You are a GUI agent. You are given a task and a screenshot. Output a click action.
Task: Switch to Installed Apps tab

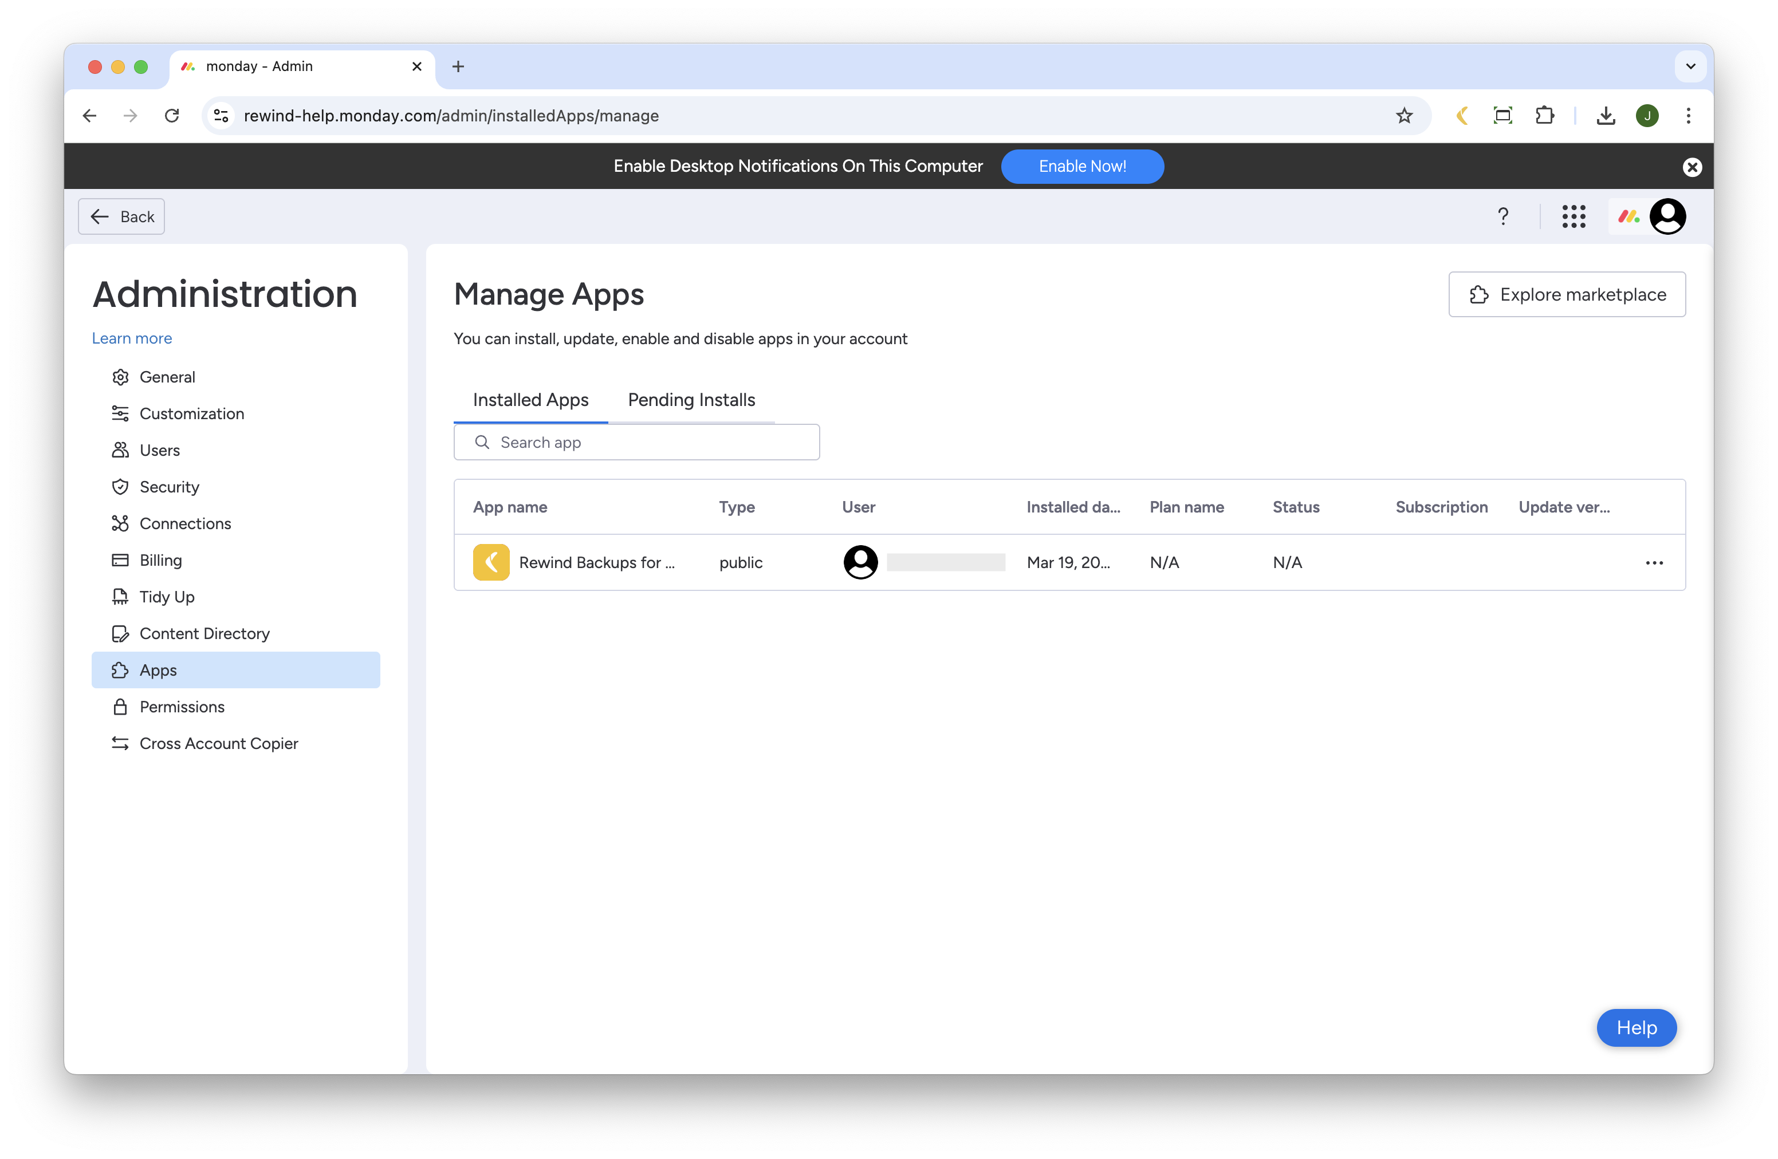coord(530,400)
